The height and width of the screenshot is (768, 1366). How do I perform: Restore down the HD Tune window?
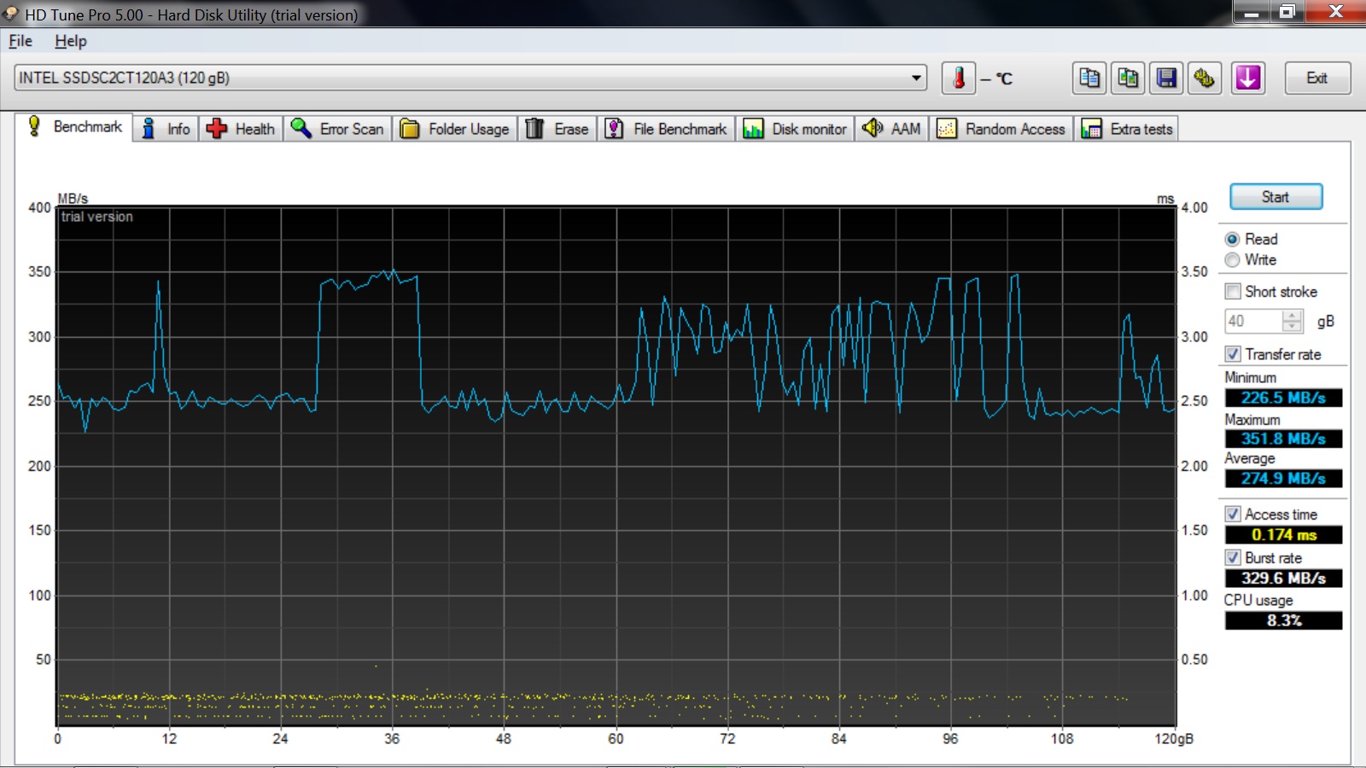1287,11
